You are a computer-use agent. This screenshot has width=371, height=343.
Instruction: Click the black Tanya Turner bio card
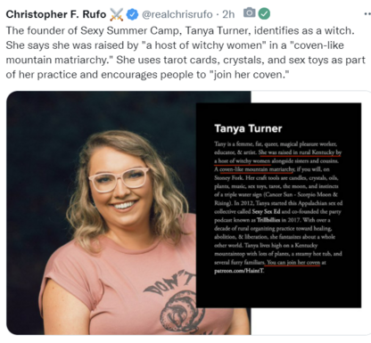click(x=278, y=205)
